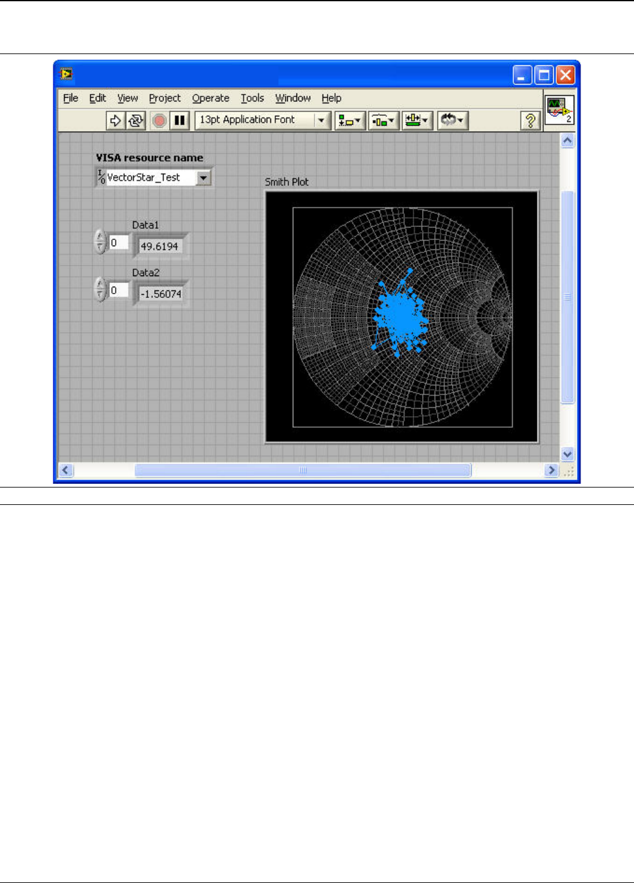
Task: Click the Run arrow button
Action: click(x=115, y=121)
